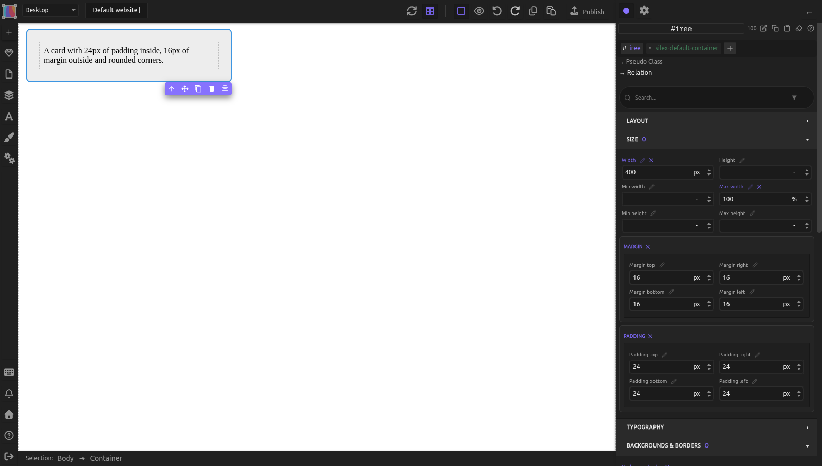
Task: Click the move icon on component toolbar
Action: (185, 89)
